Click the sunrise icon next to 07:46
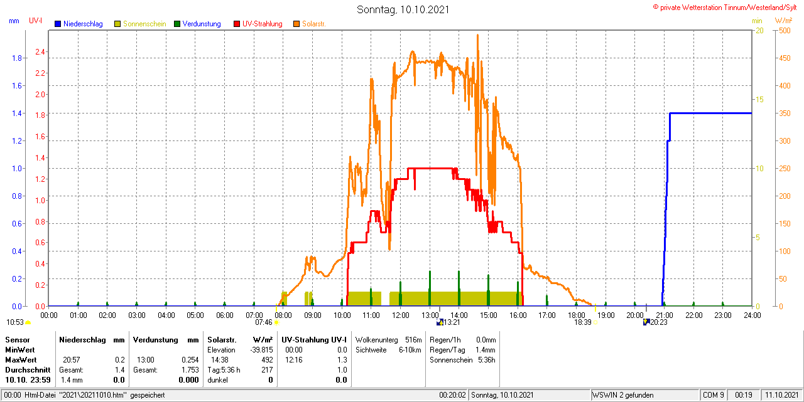Screen dimensions: 804x402 276,322
